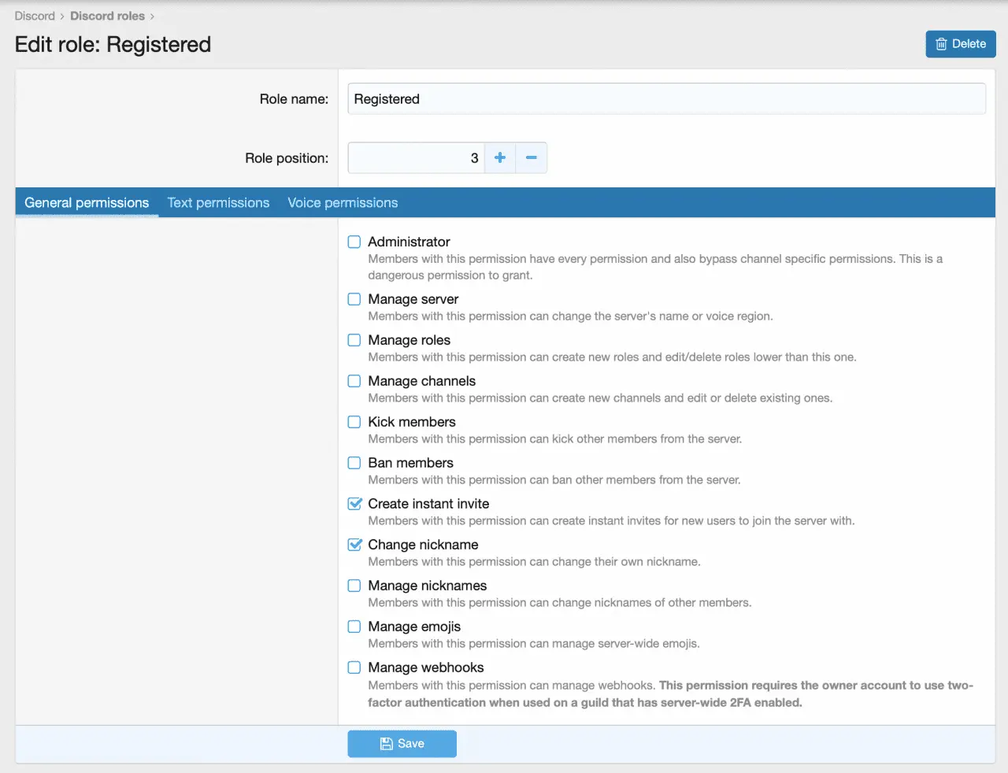Tick the Manage roles checkbox
This screenshot has height=773, width=1008.
click(x=354, y=341)
